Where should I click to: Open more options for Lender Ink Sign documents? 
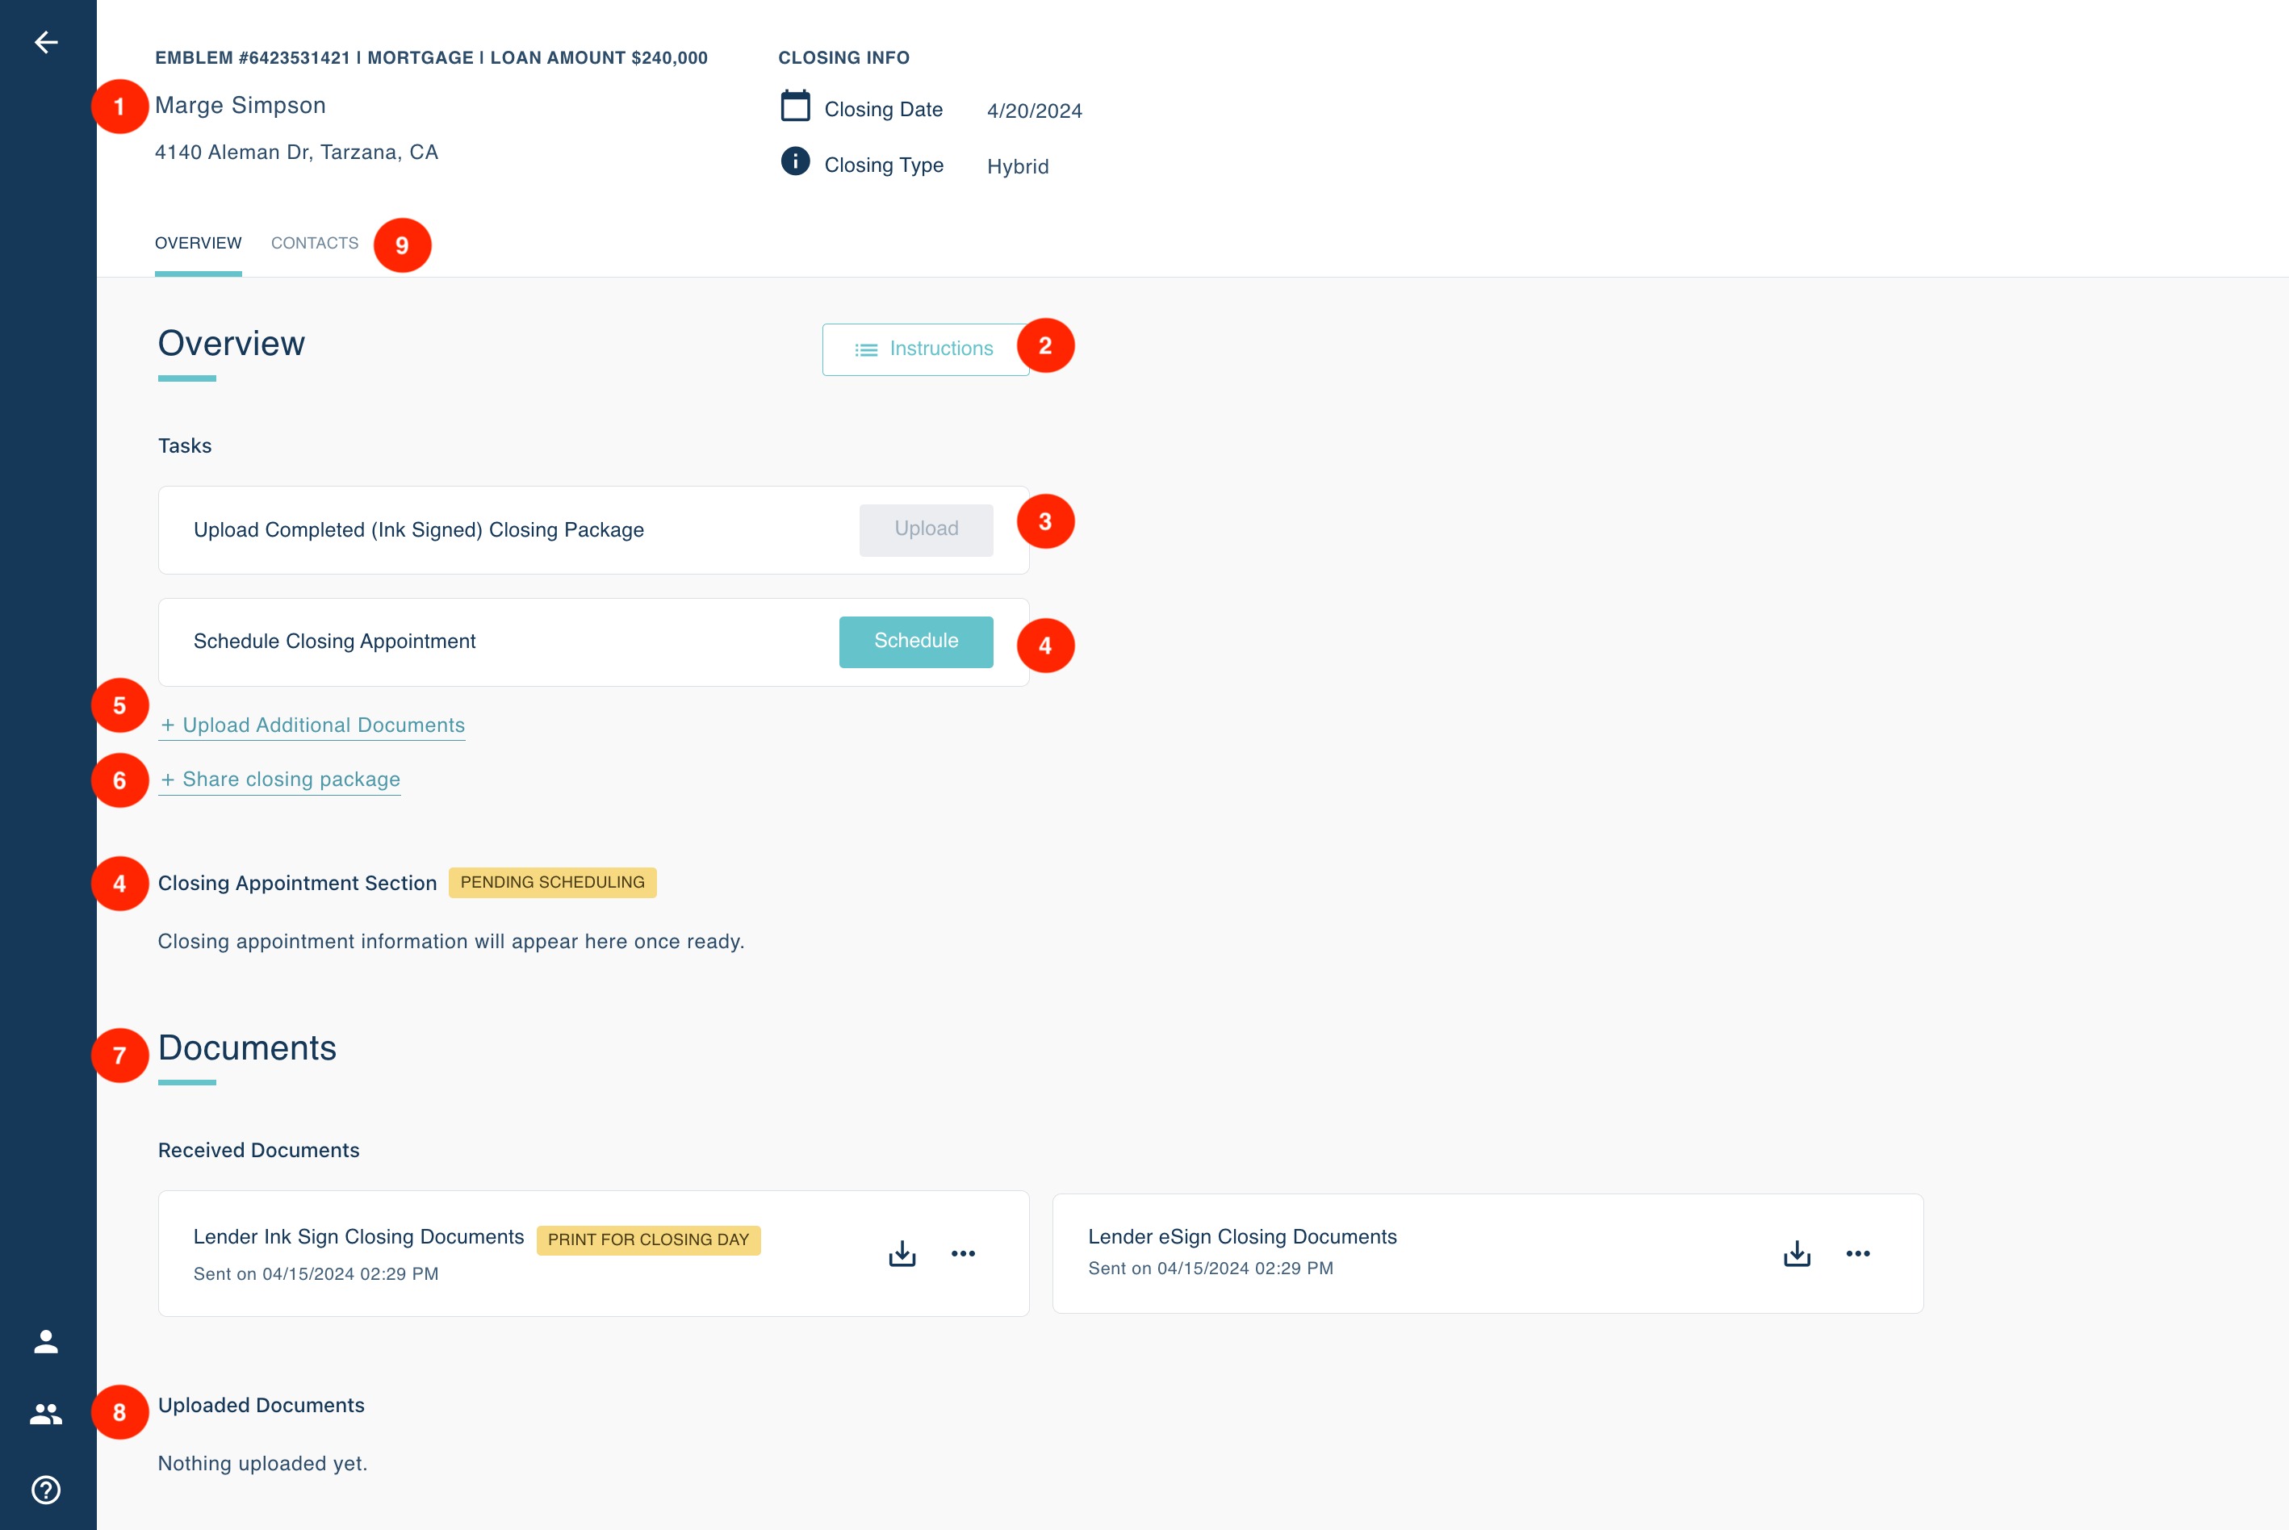click(963, 1254)
